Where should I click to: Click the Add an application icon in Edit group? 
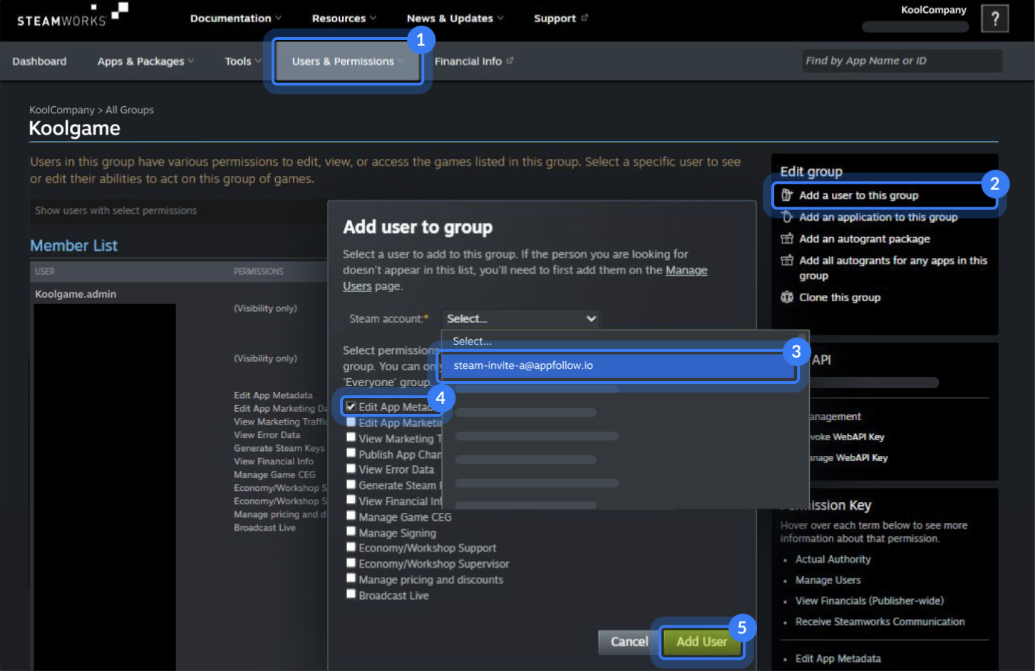pyautogui.click(x=787, y=217)
